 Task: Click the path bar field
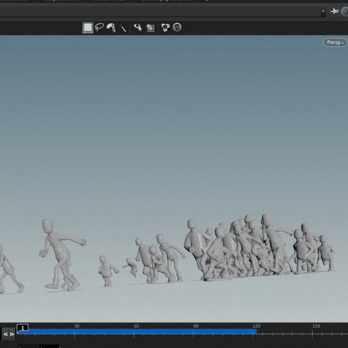click(160, 11)
